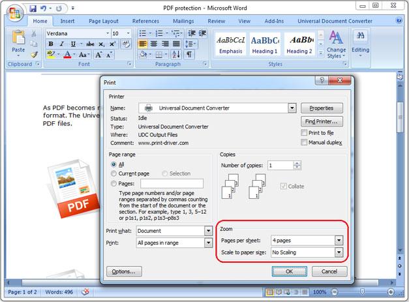The image size is (409, 302).
Task: Apply strikethrough formatting
Action: pyautogui.click(x=90, y=44)
